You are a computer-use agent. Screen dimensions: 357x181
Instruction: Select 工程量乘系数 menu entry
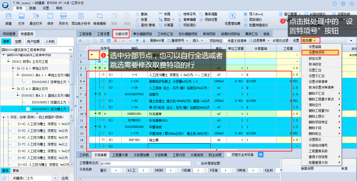[x=321, y=151]
